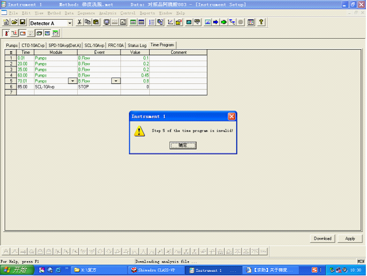
Task: Click the Paste clipboard toolbar icon
Action: pyautogui.click(x=96, y=23)
